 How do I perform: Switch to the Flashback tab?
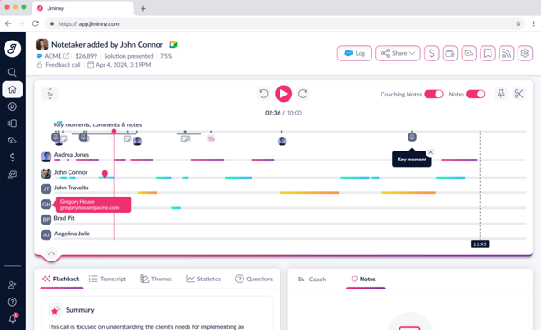pos(61,279)
